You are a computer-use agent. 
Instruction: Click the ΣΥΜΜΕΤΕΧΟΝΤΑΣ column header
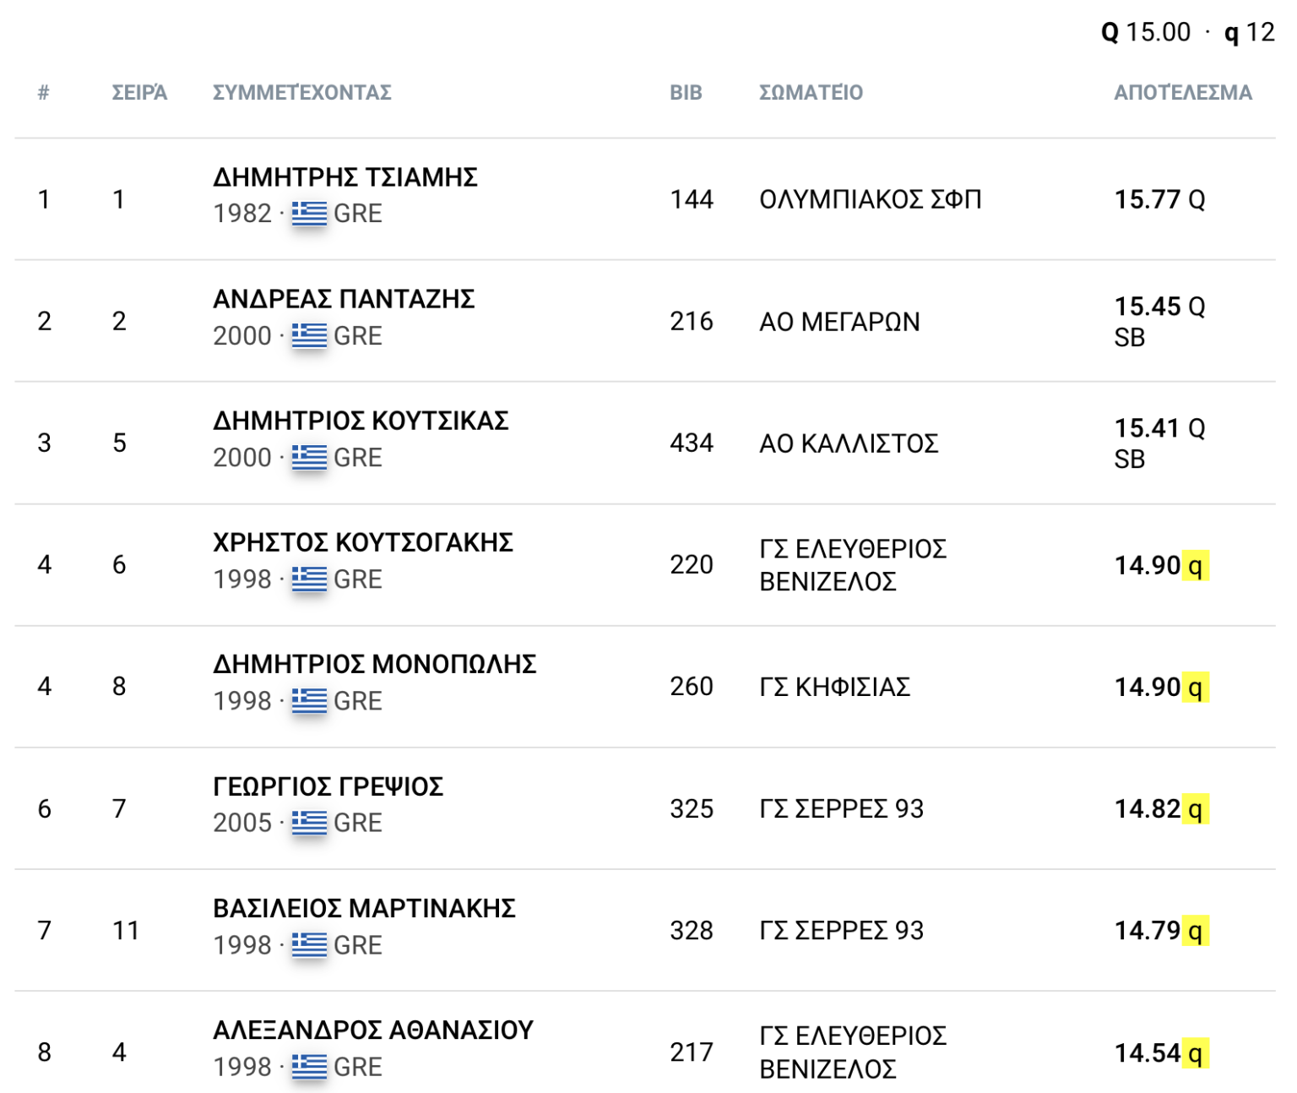click(x=301, y=93)
